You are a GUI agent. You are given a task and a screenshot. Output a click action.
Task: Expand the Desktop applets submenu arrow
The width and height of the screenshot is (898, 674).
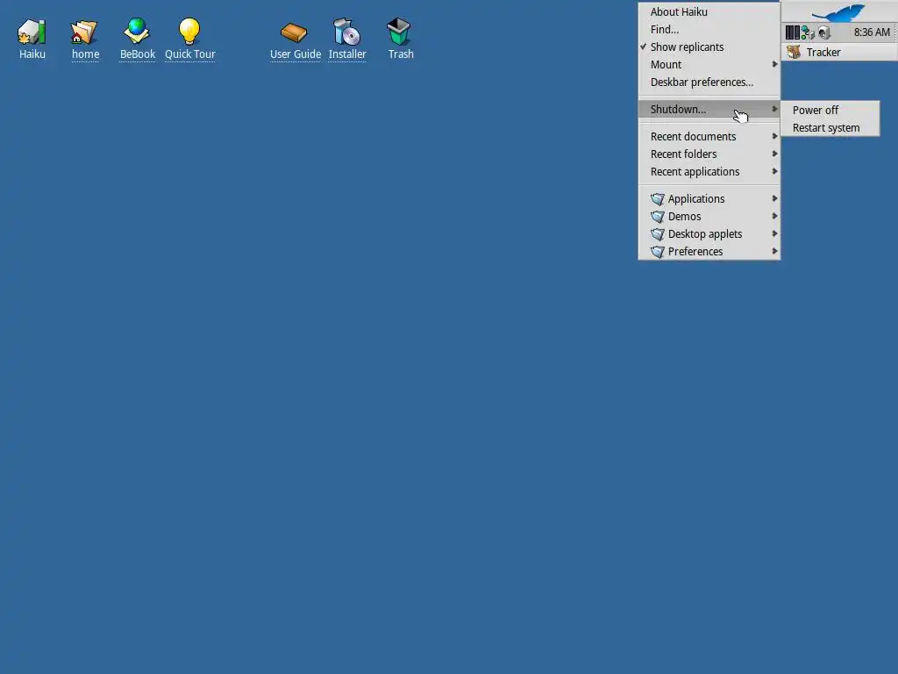pyautogui.click(x=774, y=233)
